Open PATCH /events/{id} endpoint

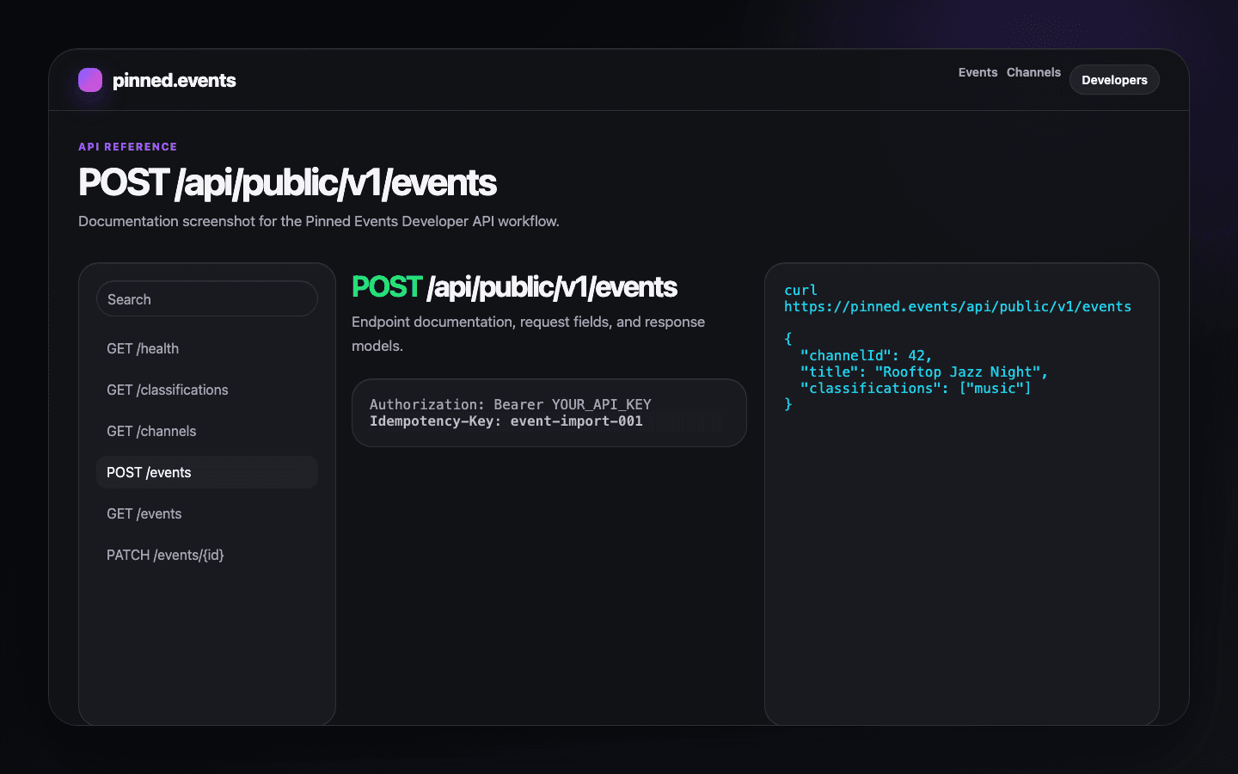point(207,555)
